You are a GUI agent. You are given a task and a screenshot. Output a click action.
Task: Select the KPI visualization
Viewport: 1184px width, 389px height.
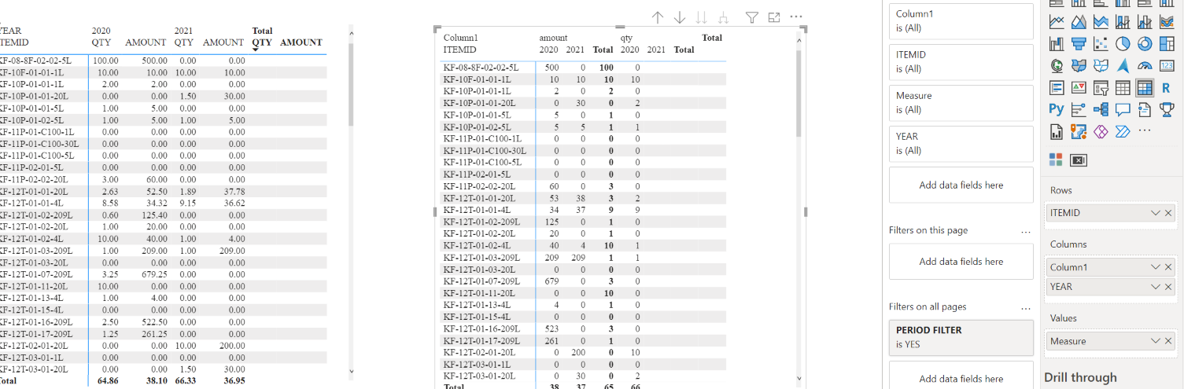[x=1079, y=87]
